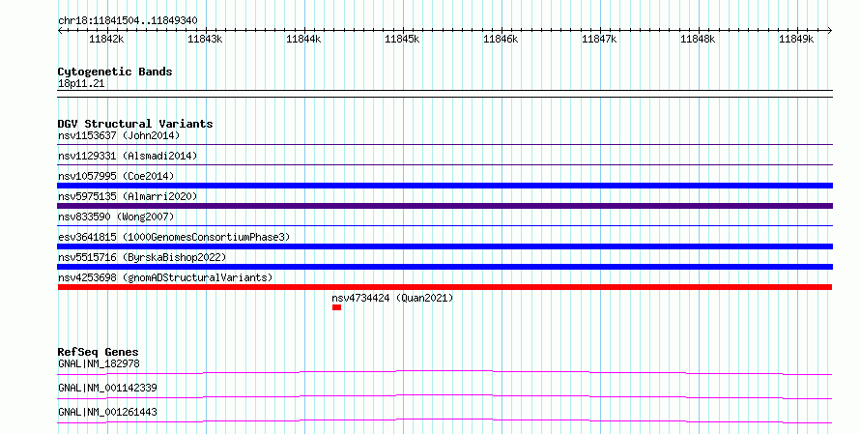The height and width of the screenshot is (434, 860).
Task: Select variant nsv5515716 (ByrskaBishop2022) label
Action: (x=142, y=257)
